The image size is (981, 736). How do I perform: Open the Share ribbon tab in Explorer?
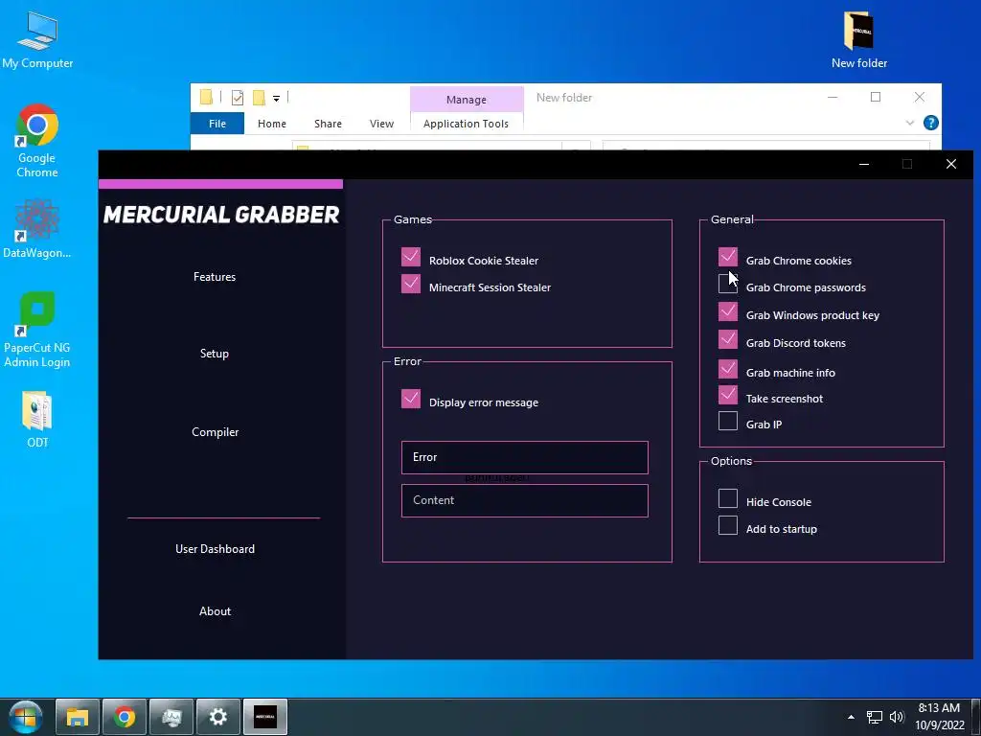[328, 124]
